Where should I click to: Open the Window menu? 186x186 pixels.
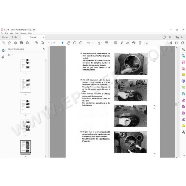(x=23, y=33)
